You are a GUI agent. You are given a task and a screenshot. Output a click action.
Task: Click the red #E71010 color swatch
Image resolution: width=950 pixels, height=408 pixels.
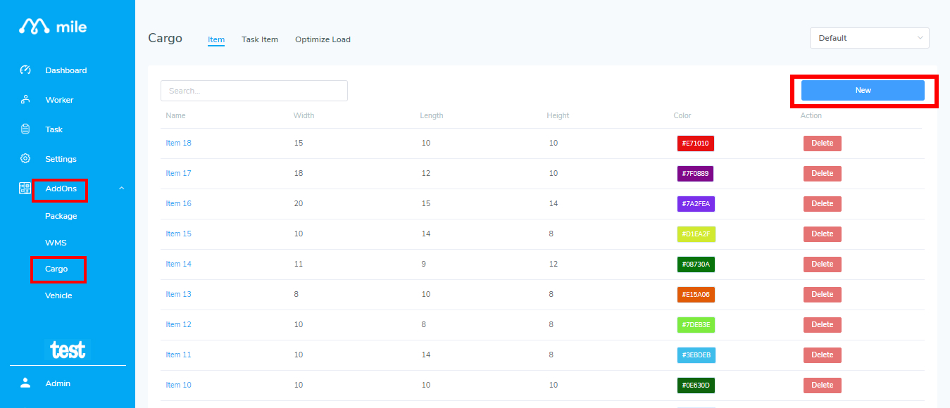coord(696,144)
